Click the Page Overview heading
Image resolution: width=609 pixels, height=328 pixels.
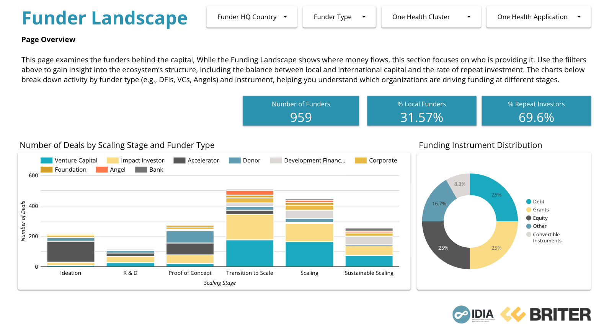[48, 39]
